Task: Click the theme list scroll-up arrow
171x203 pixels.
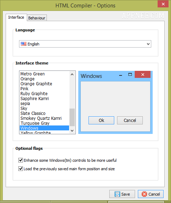Action: (72, 74)
